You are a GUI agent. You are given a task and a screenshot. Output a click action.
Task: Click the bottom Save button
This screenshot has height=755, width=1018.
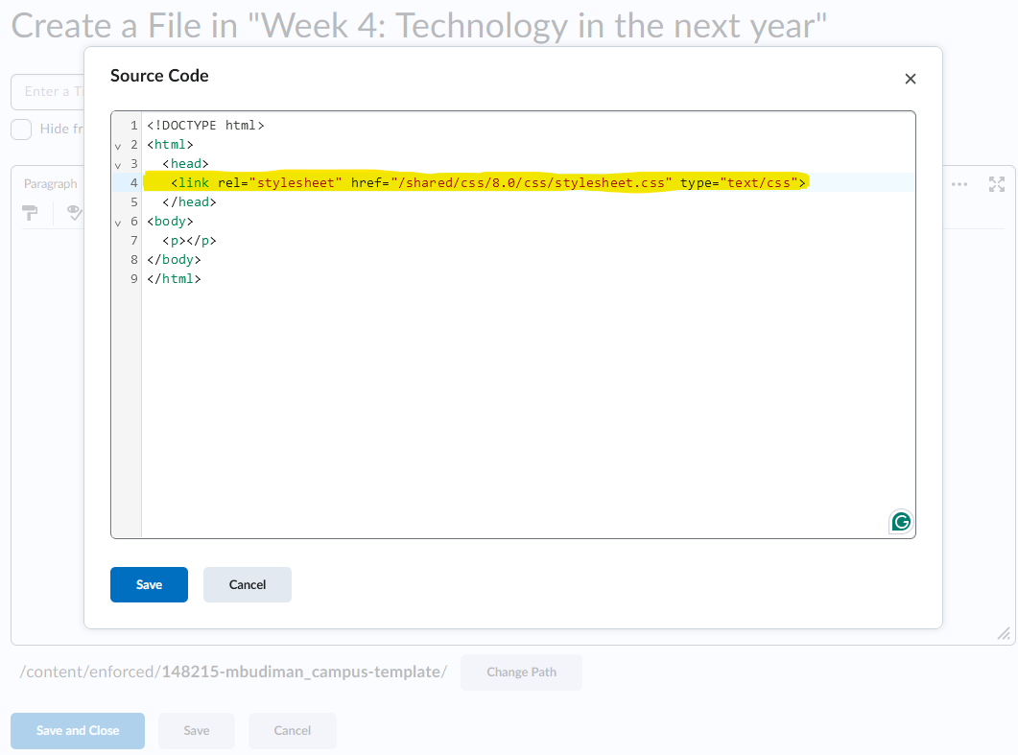196,731
